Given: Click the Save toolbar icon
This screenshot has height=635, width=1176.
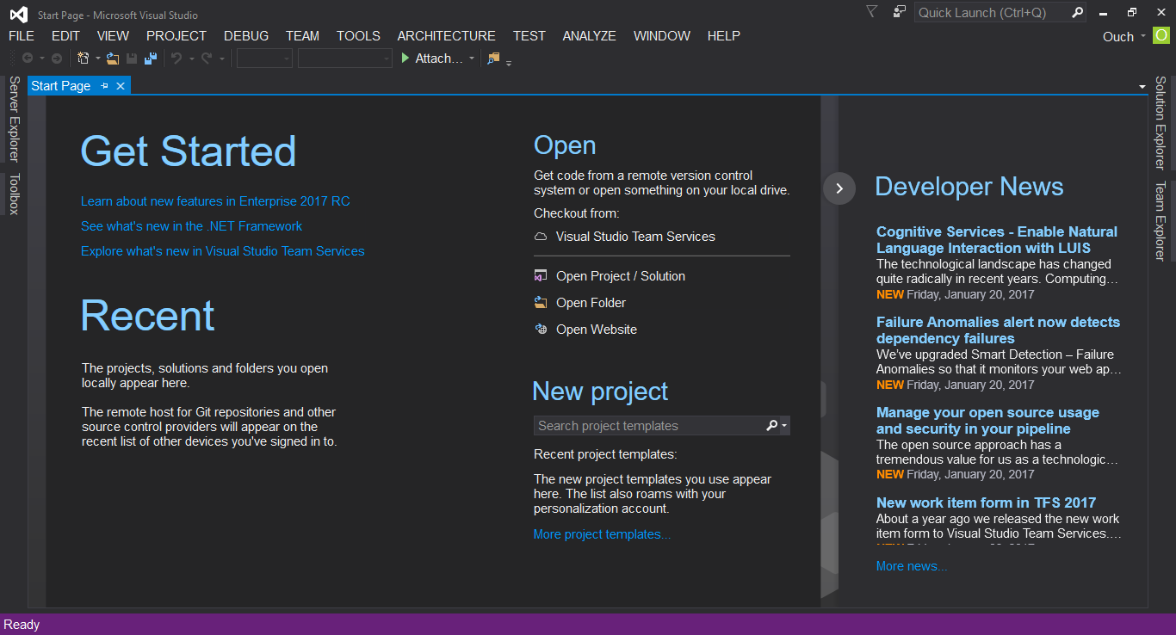Looking at the screenshot, I should click(132, 59).
